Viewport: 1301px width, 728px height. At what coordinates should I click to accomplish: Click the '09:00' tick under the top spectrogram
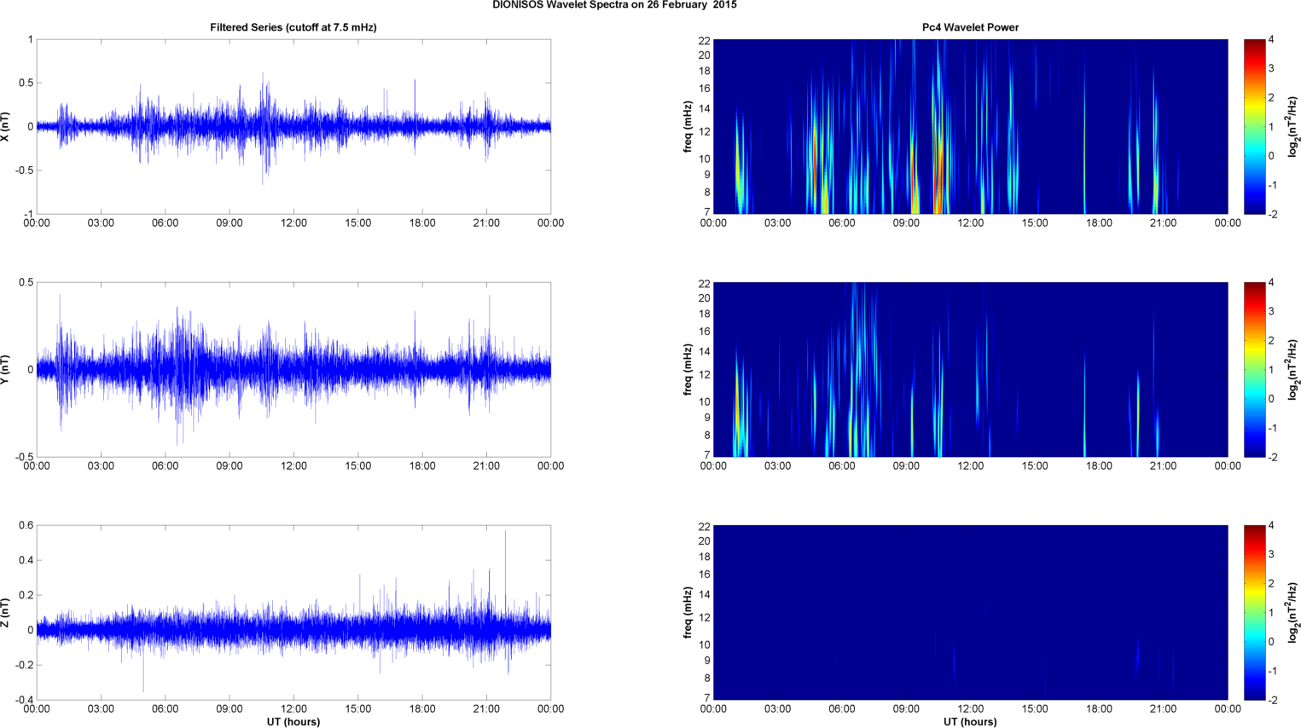tap(906, 223)
